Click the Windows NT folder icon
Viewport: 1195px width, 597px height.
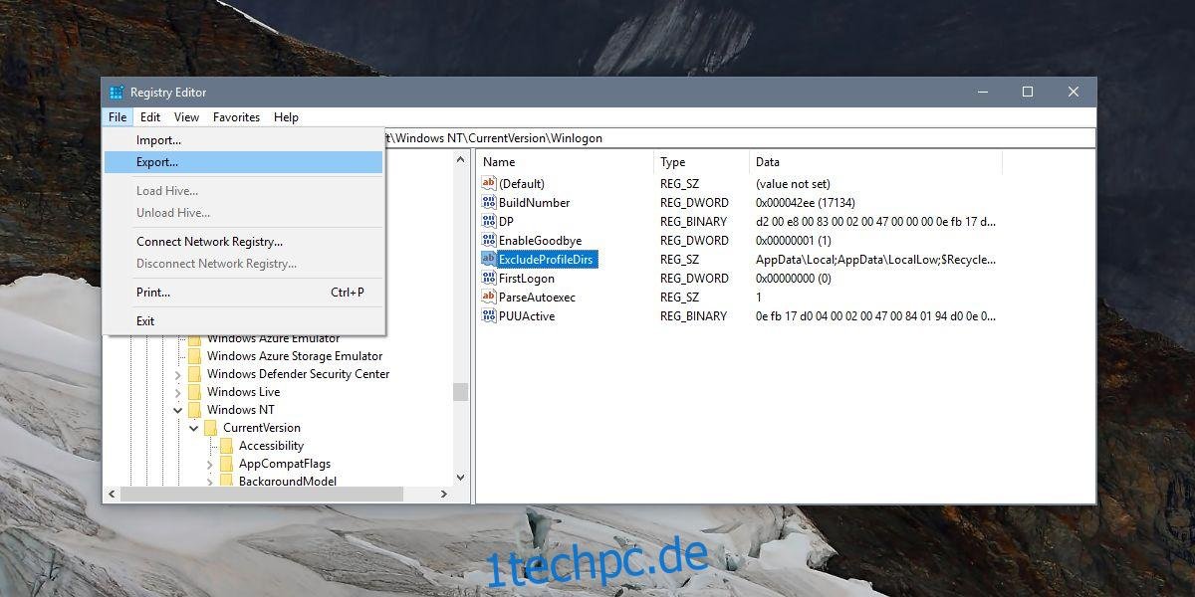[x=194, y=410]
